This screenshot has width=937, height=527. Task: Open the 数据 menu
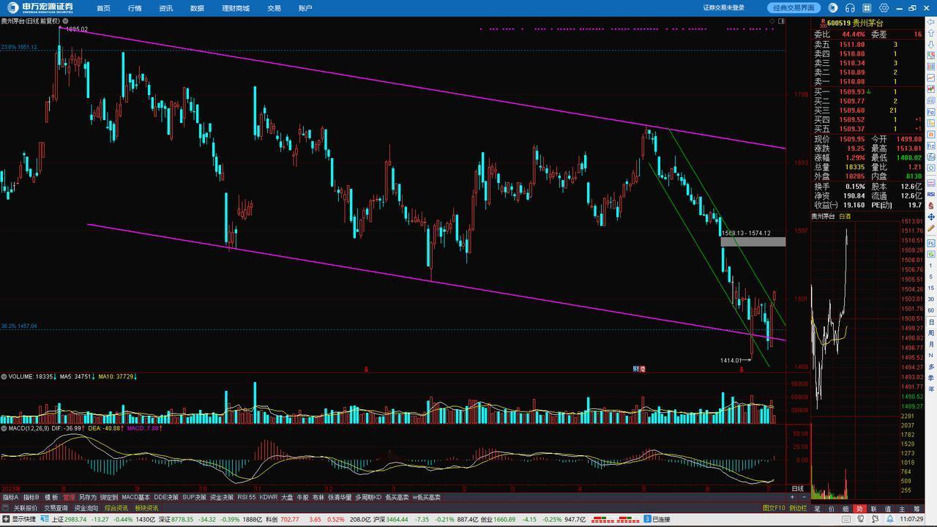[x=197, y=8]
